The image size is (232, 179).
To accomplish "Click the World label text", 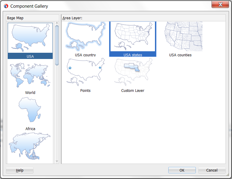I will pyautogui.click(x=30, y=92).
